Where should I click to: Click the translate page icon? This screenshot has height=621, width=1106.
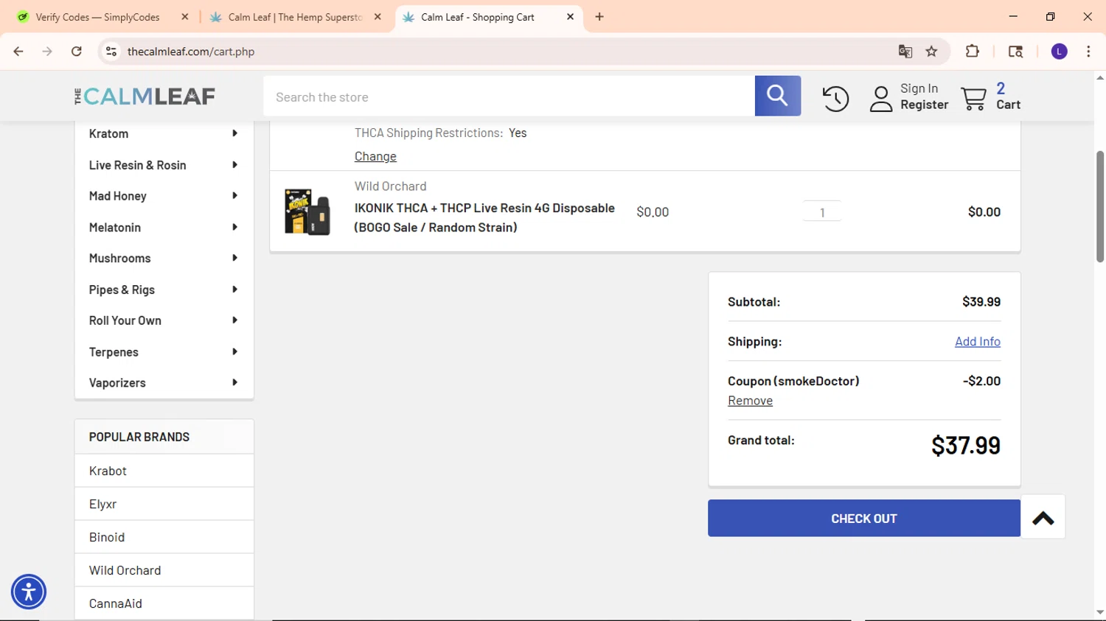coord(905,52)
